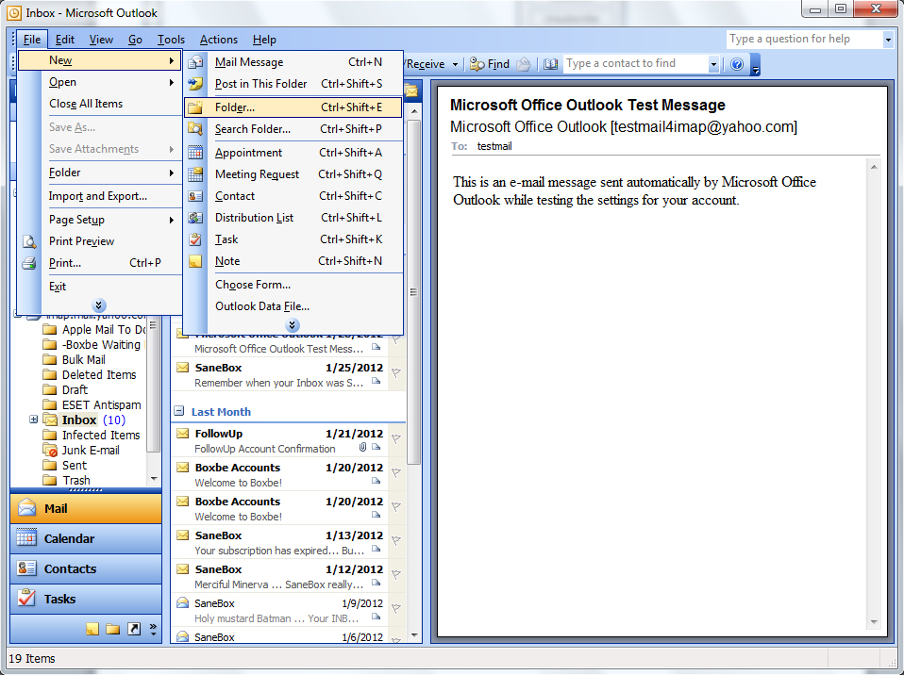
Task: Click the blue Help question mark icon
Action: [x=737, y=64]
